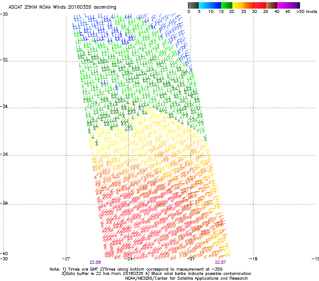Click the note 'Data buffer is 22 hrs from 20160326'

[x=105, y=274]
